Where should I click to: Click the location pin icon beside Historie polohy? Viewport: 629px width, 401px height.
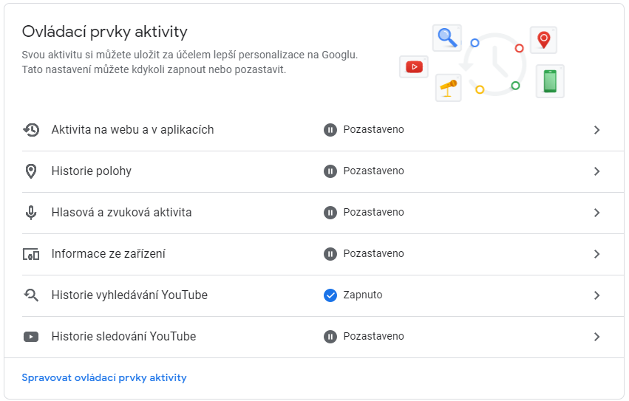(31, 171)
